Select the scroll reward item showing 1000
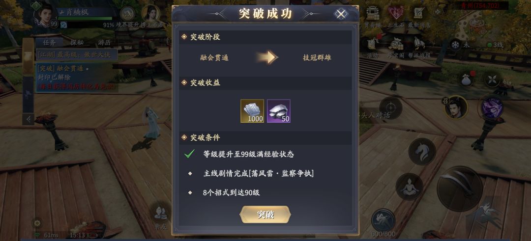The height and width of the screenshot is (241, 531). pyautogui.click(x=252, y=111)
